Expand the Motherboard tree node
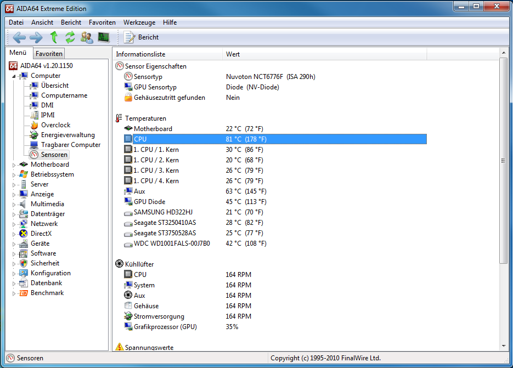 click(x=14, y=165)
